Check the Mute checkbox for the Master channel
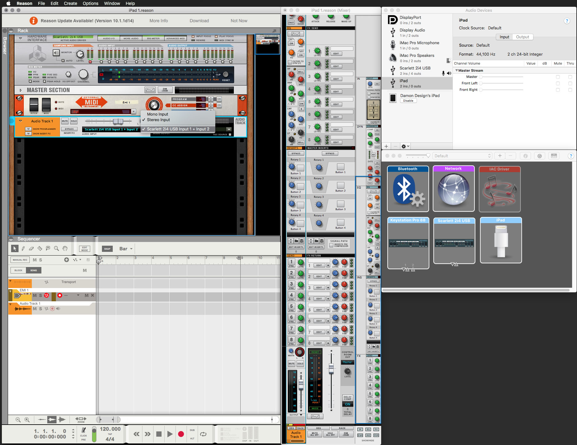 (x=558, y=76)
